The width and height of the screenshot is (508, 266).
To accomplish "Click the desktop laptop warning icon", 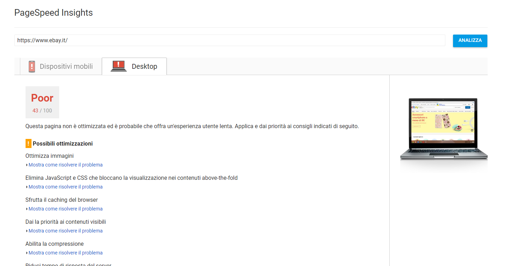I will point(119,66).
